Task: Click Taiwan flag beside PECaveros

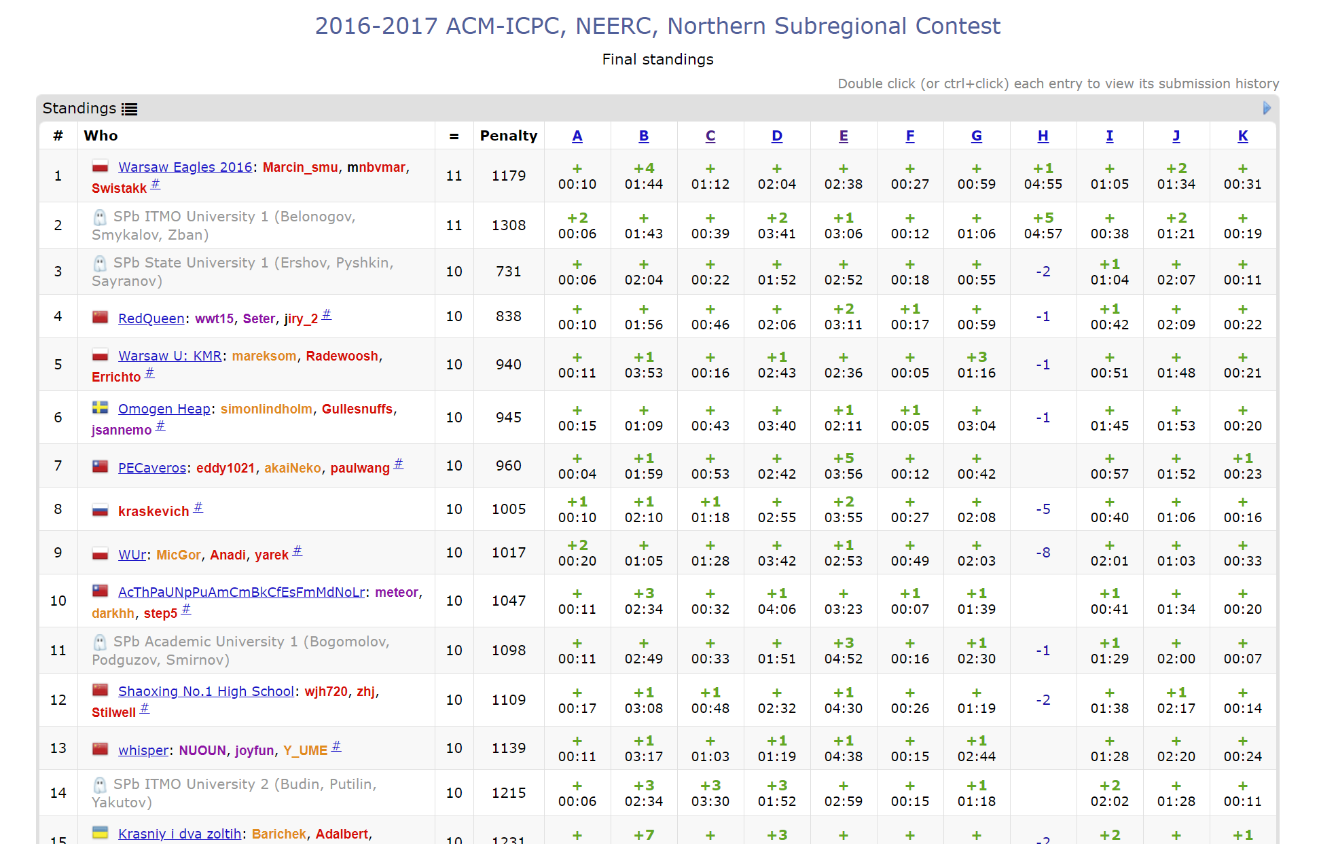Action: (x=101, y=466)
